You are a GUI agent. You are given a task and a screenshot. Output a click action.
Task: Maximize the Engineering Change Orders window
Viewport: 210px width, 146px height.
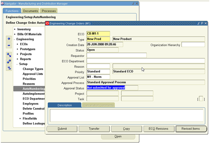(202, 23)
